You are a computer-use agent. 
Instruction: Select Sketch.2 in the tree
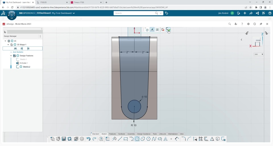point(26,67)
